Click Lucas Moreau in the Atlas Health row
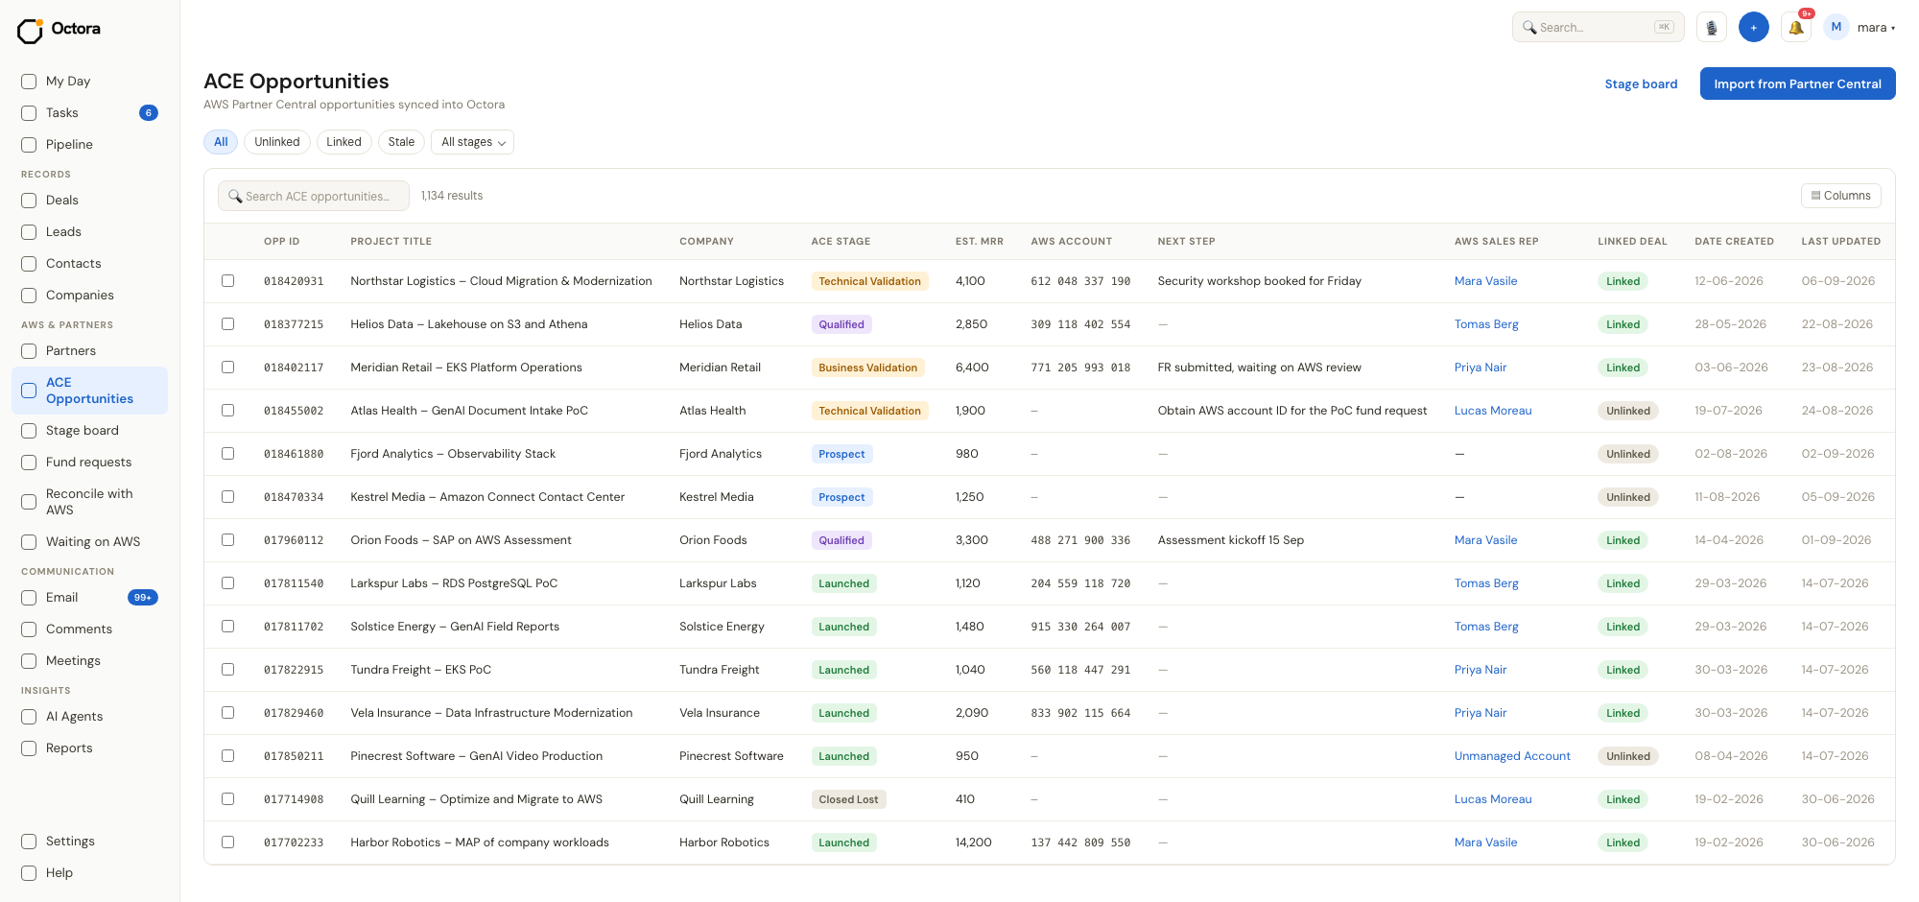 click(x=1493, y=411)
